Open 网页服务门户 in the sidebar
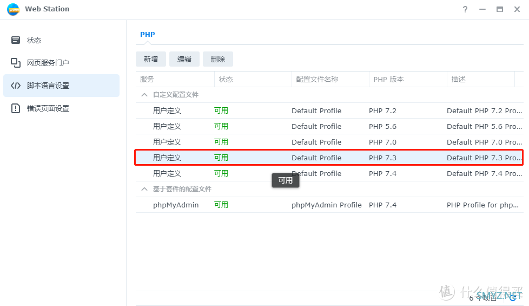 (62, 63)
